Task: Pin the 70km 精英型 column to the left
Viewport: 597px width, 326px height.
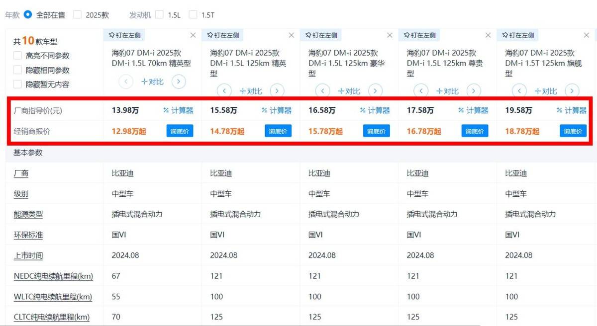Action: point(124,35)
